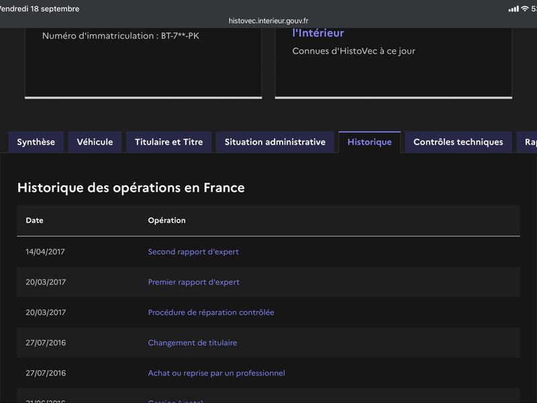Open the Premier rapport d'expert link
The height and width of the screenshot is (403, 537).
click(193, 282)
